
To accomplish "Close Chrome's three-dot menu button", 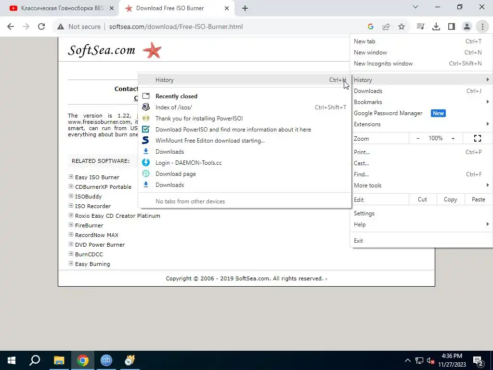I will [x=482, y=27].
